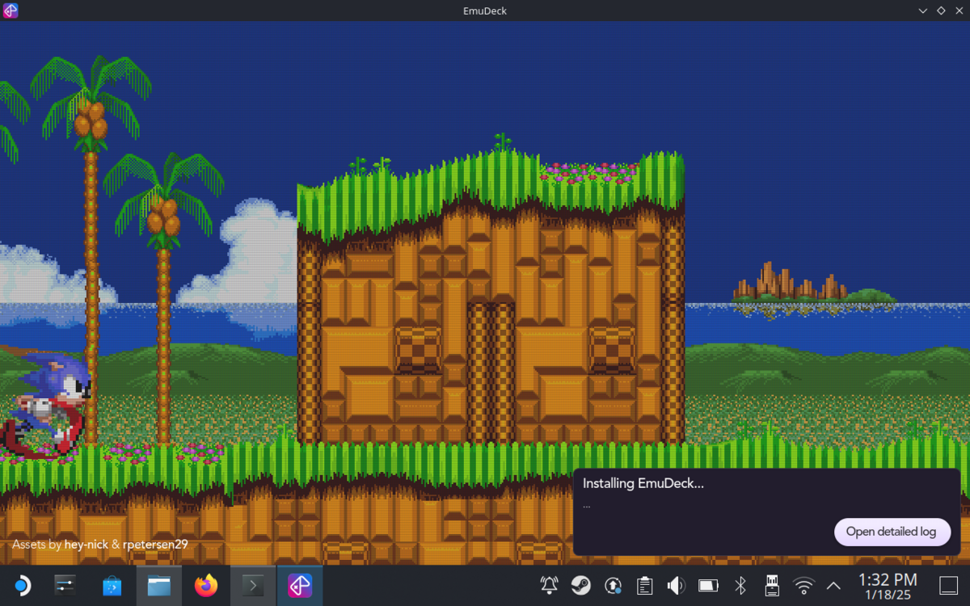
Task: Open the Wi-Fi networks tray icon
Action: [803, 586]
